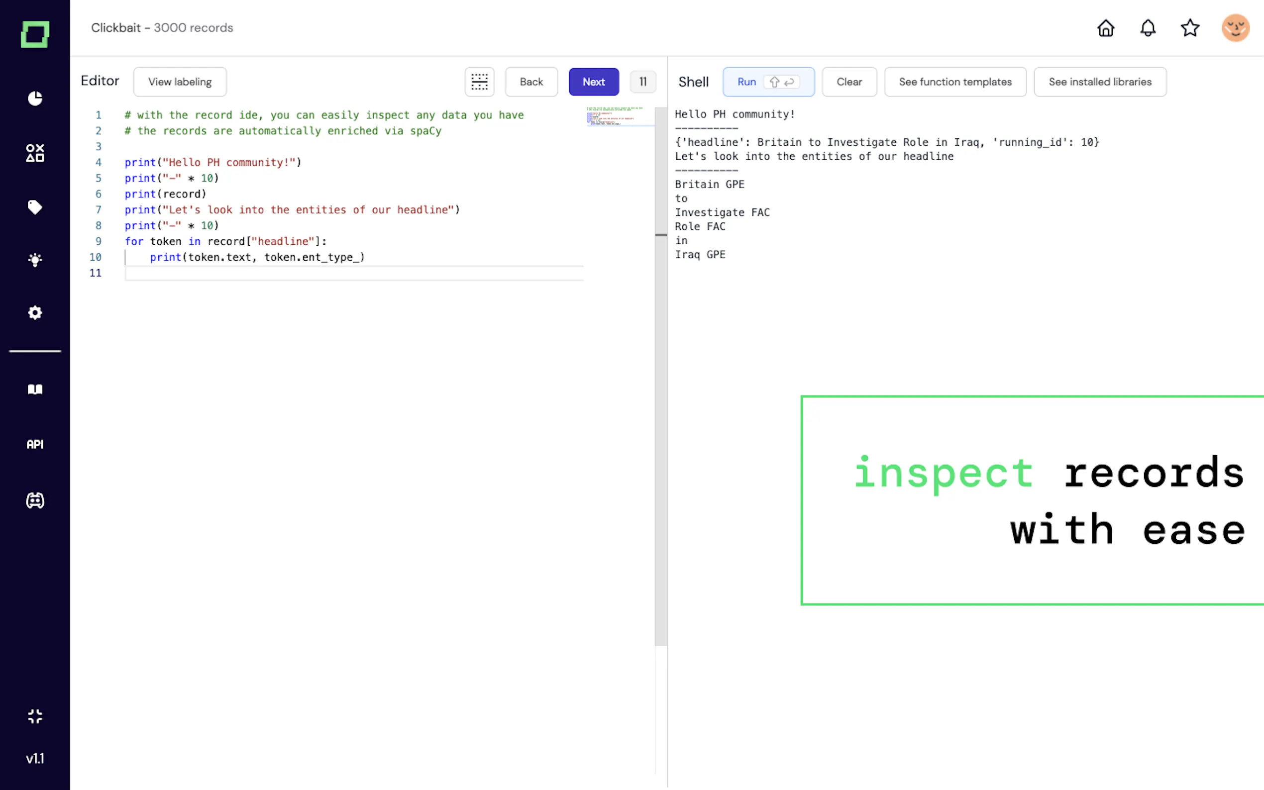The width and height of the screenshot is (1264, 790).
Task: Click the collapse fullscreen arrows icon
Action: tap(35, 716)
